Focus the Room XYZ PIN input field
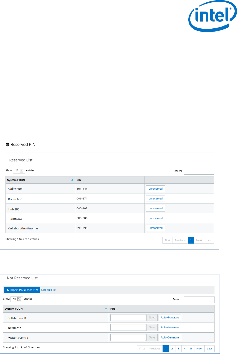This screenshot has width=237, height=354. 128,327
